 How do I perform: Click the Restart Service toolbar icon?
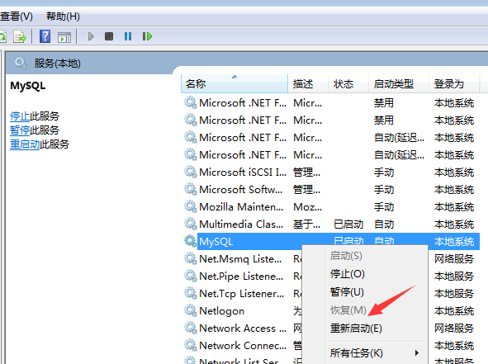[x=147, y=36]
